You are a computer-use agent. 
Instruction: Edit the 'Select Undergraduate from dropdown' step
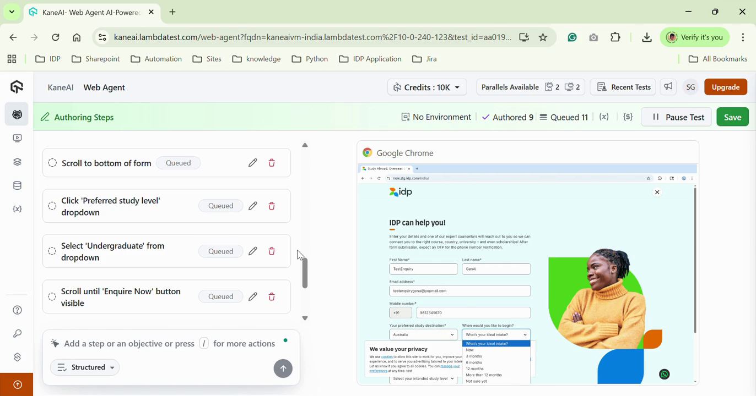pyautogui.click(x=253, y=251)
